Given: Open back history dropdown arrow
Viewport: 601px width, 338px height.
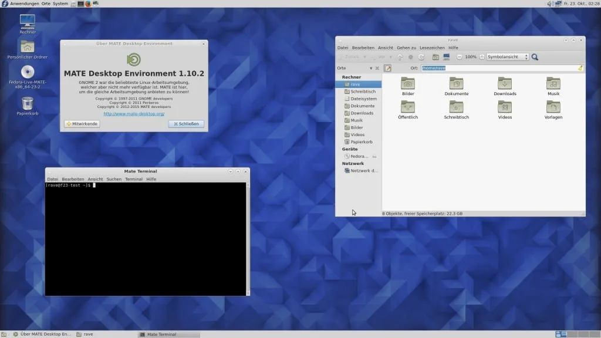Looking at the screenshot, I should [x=364, y=57].
